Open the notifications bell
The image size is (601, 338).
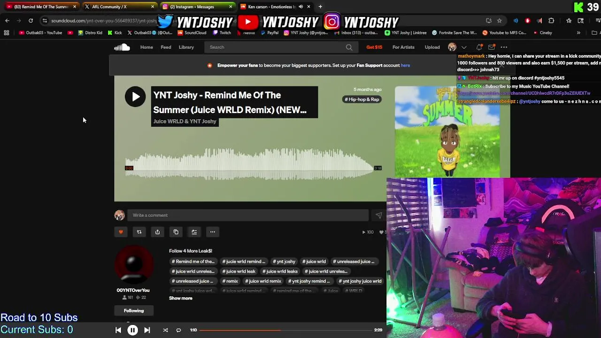(x=479, y=47)
